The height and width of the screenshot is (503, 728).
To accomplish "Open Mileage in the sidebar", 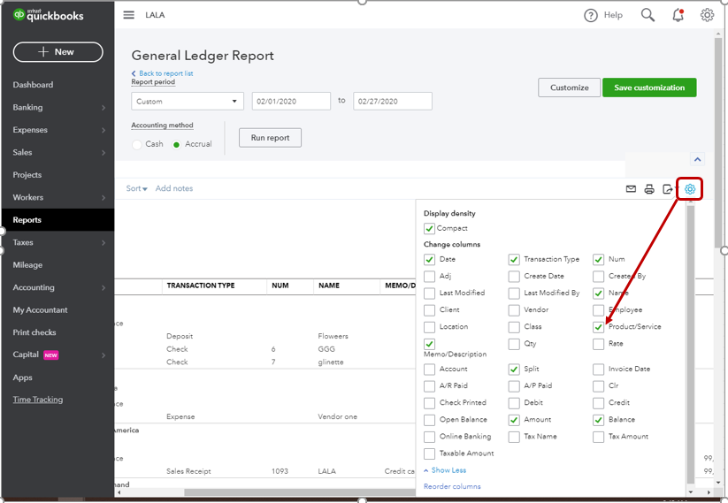I will point(27,265).
